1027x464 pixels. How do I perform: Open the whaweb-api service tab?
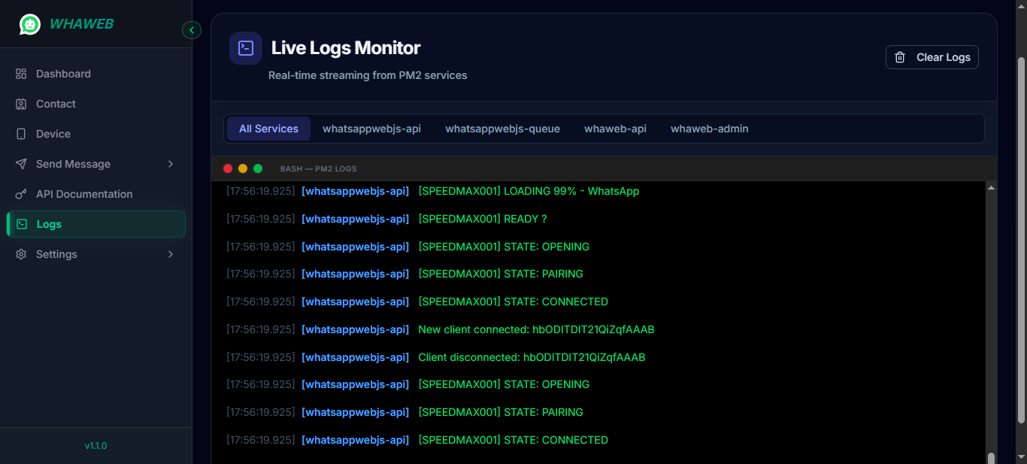[615, 128]
